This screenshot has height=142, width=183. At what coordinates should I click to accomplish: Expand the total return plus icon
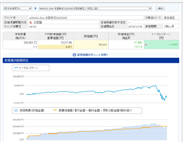[x=146, y=45]
